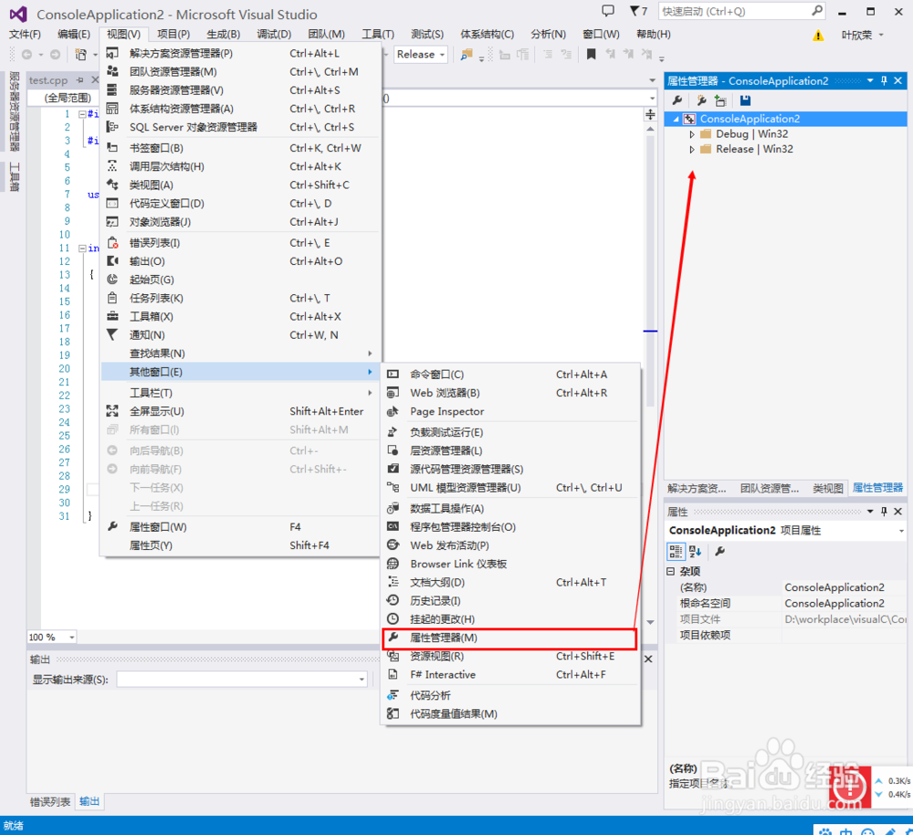
Task: Click the alphabetical sort icon in Properties
Action: [695, 551]
